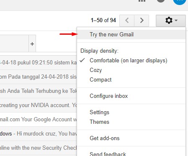Click the plus tab to add inbox categories

[32, 44]
